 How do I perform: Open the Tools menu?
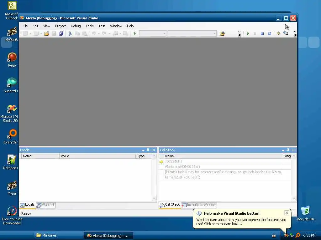tap(89, 26)
